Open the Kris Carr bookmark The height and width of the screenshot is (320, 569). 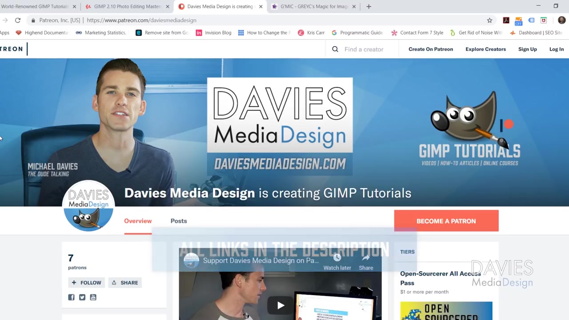(x=311, y=32)
